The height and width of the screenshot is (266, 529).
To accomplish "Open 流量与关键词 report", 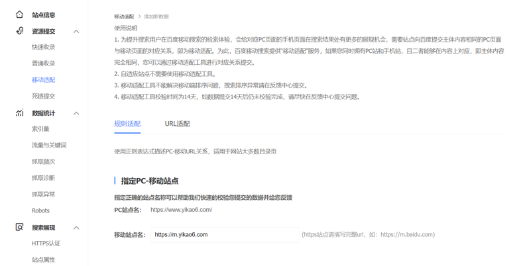I will point(49,145).
